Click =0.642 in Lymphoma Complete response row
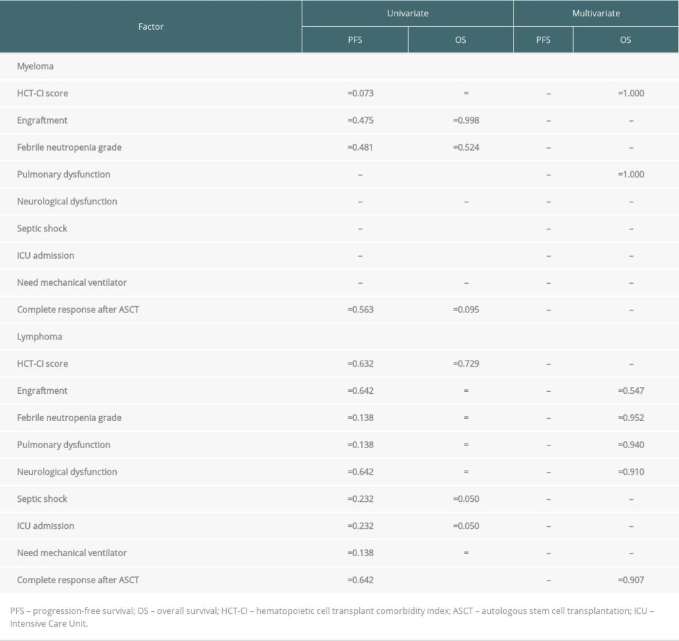Viewport: 679px width, 641px height. coord(361,580)
